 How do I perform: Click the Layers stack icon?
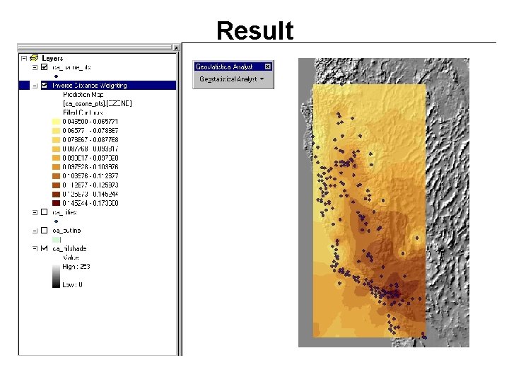(x=34, y=58)
